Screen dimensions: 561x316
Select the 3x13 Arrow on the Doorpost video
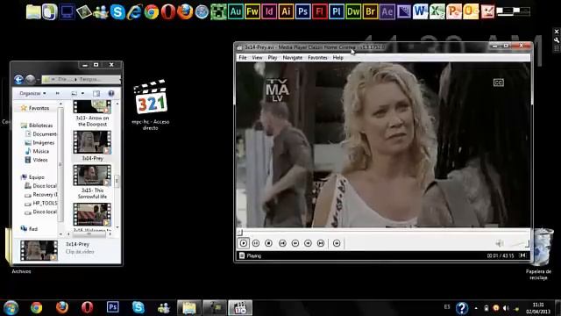coord(92,113)
